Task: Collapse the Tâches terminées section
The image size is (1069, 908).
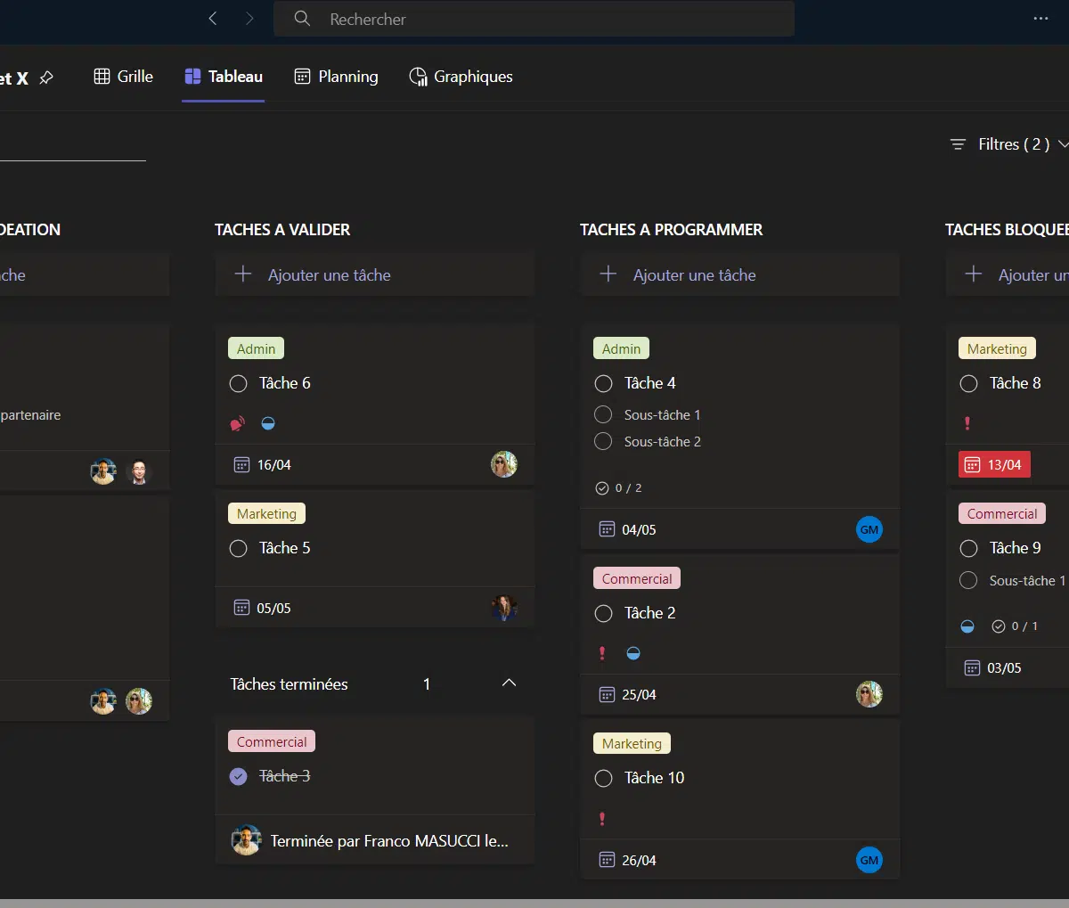Action: point(509,683)
